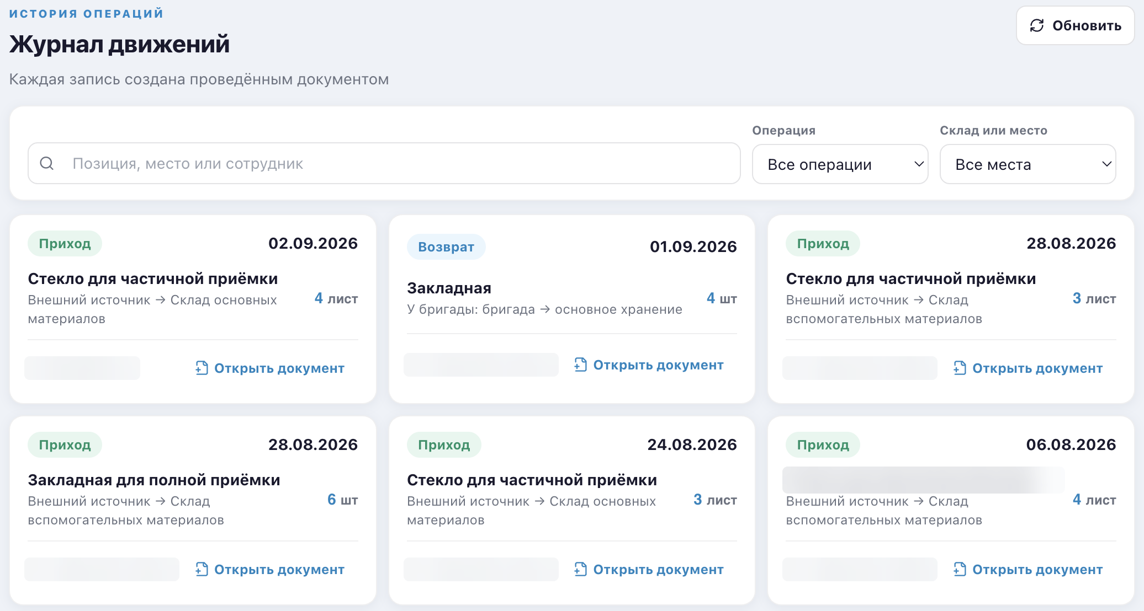Click the refresh icon in the Обновить button
1144x611 pixels.
click(1037, 25)
